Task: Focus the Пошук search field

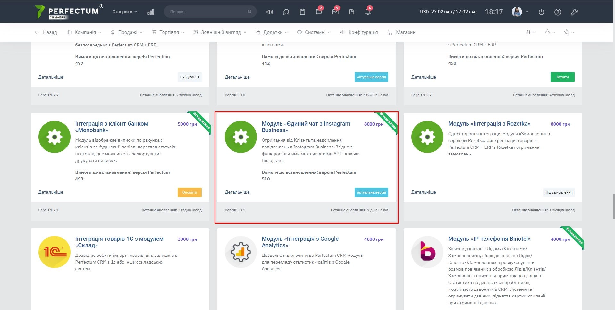Action: click(x=210, y=12)
